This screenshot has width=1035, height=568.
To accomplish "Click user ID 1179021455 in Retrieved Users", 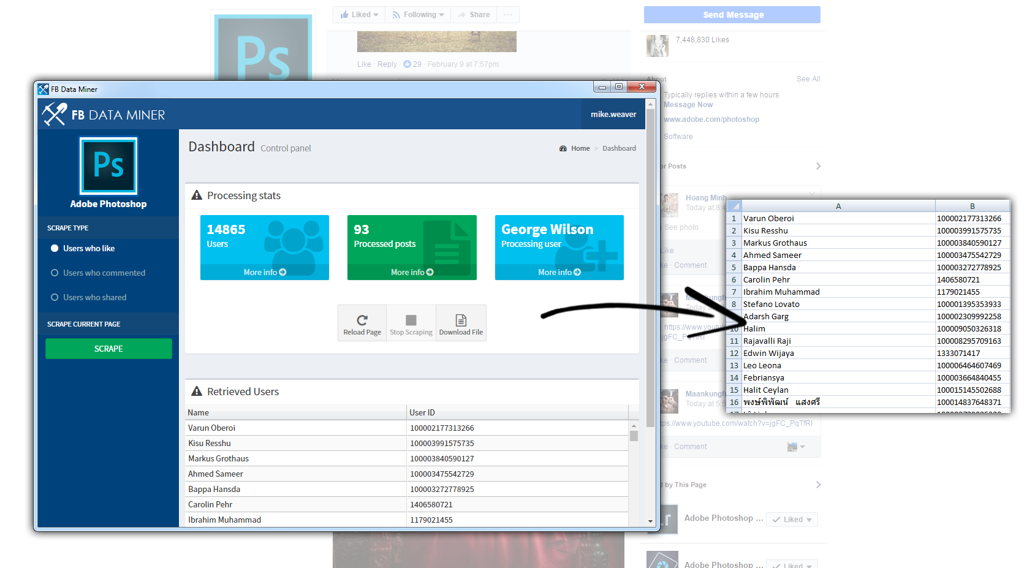I will pyautogui.click(x=431, y=520).
